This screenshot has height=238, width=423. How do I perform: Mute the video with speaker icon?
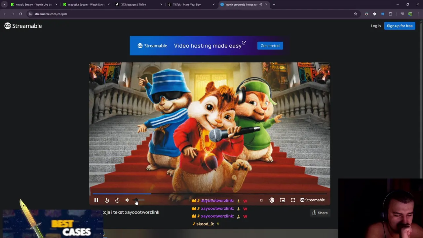(128, 200)
